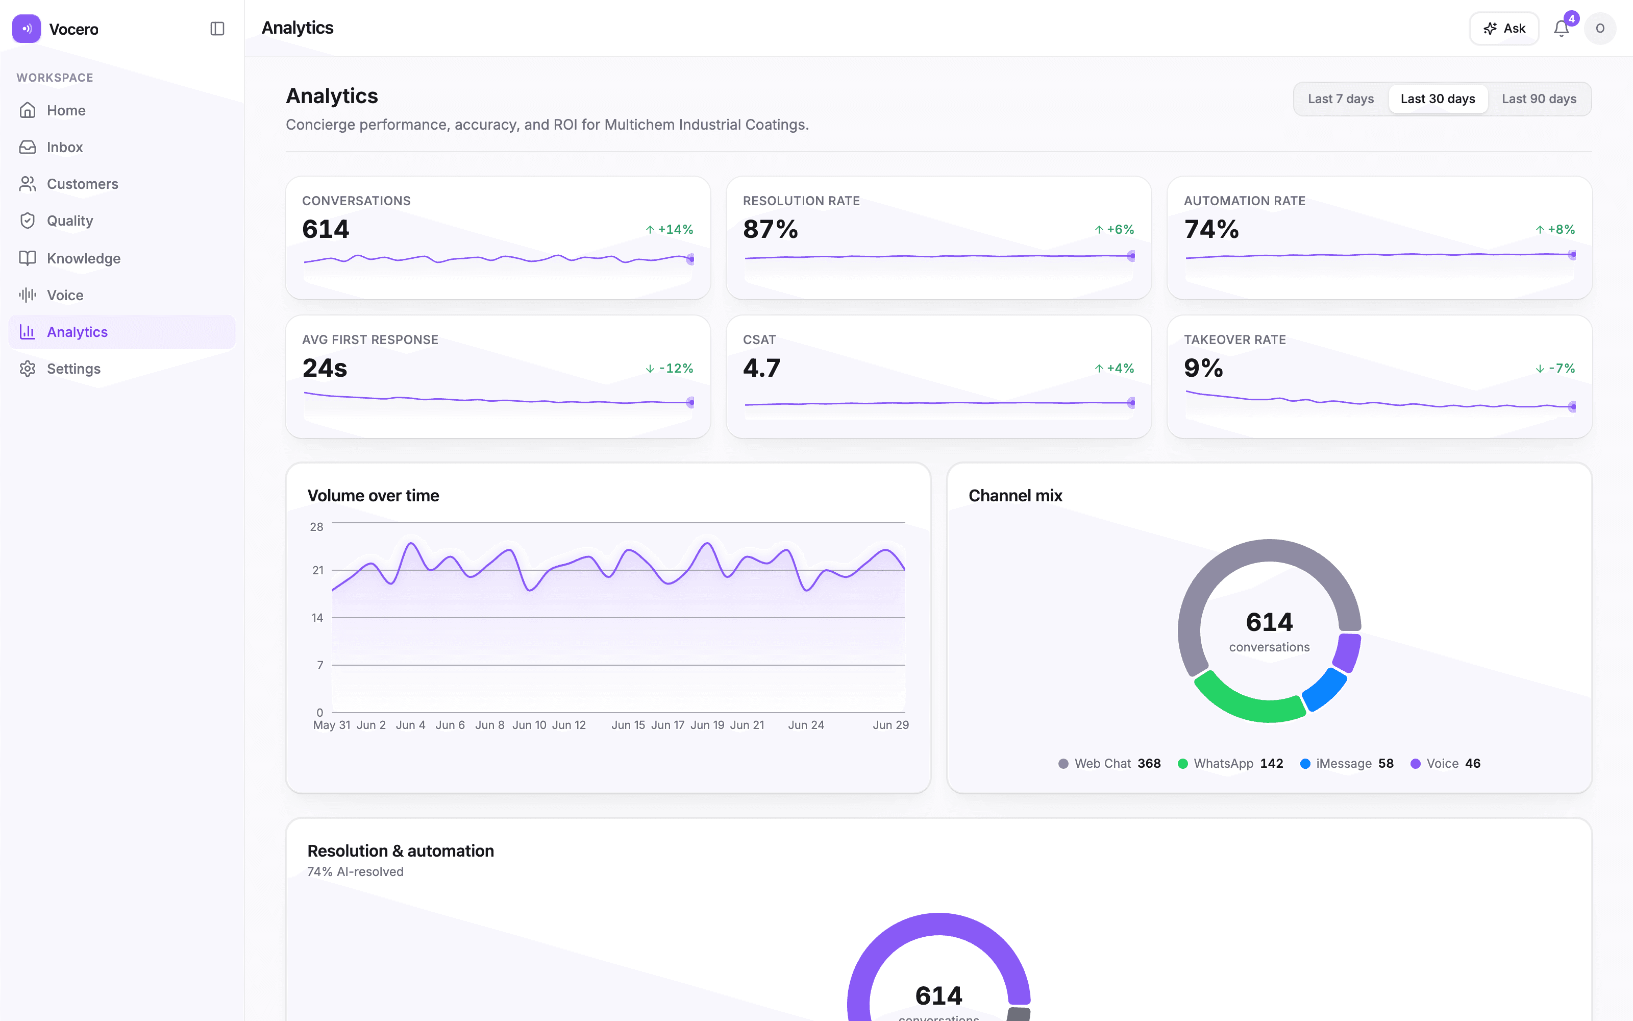Click the WhatsApp green legend dot

(1182, 764)
